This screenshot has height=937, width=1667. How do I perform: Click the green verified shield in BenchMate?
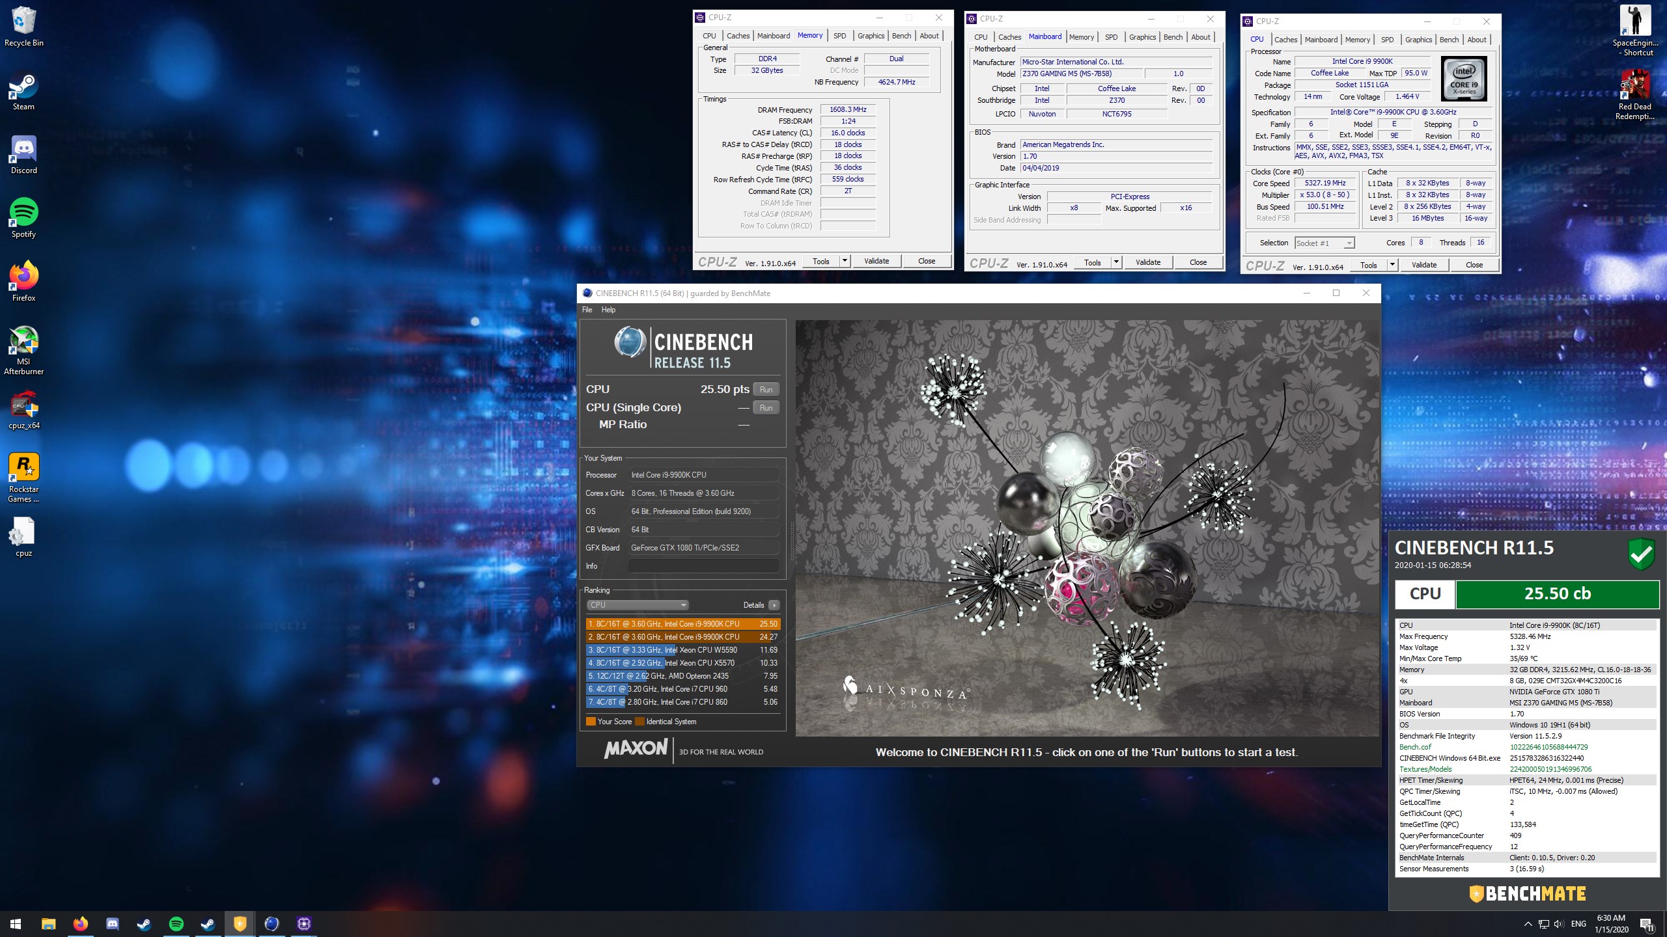tap(1641, 554)
